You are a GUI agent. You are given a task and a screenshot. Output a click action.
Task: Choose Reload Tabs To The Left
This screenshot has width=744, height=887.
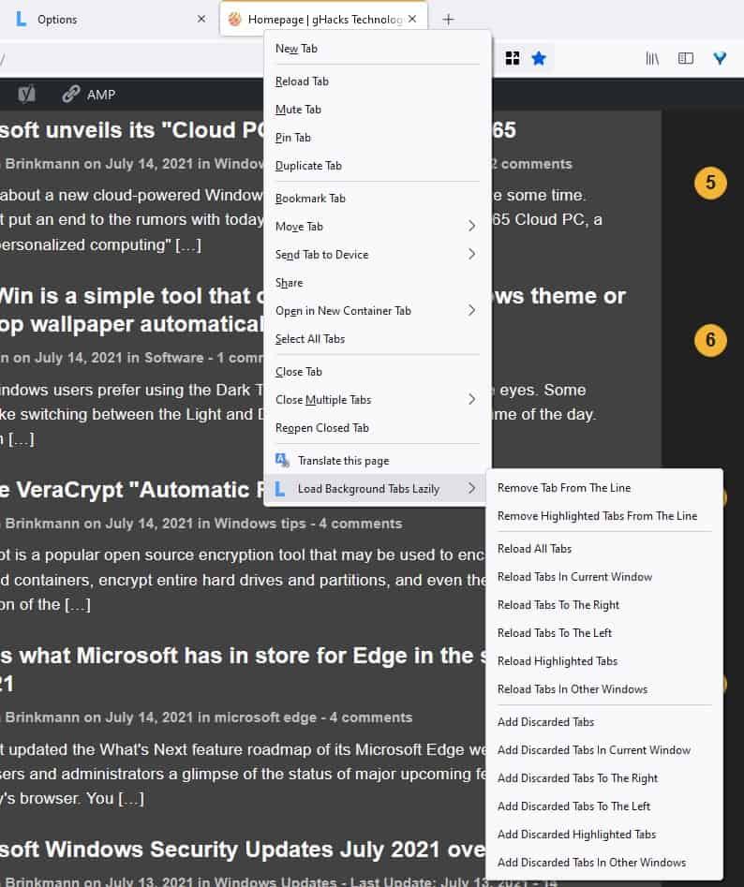(604, 633)
